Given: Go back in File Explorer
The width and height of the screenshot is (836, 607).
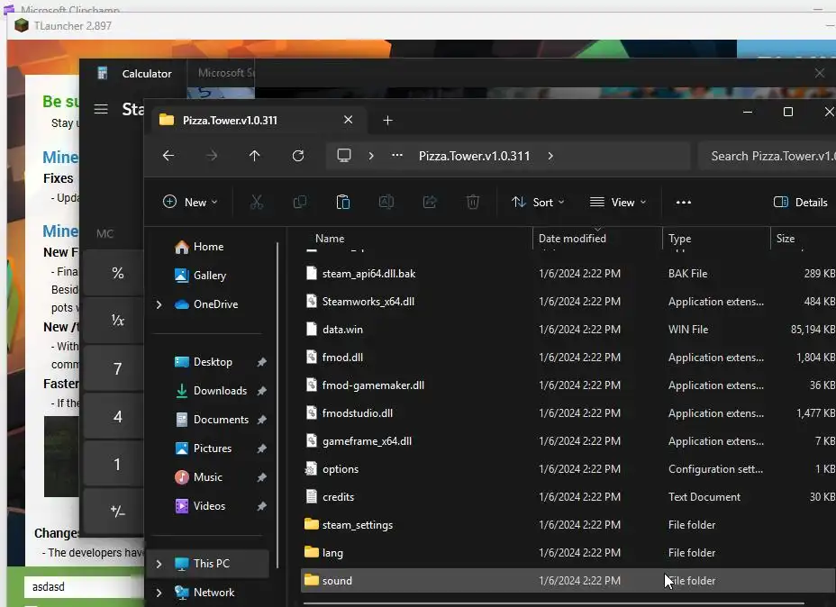Looking at the screenshot, I should point(168,156).
